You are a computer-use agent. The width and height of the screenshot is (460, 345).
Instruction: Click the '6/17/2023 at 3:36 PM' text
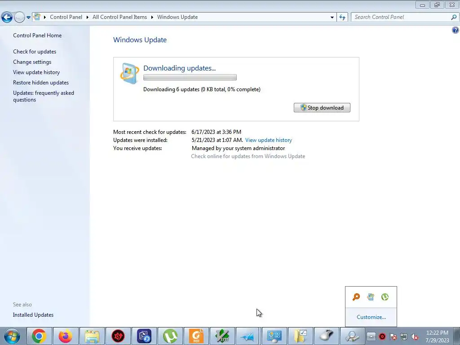pos(216,132)
